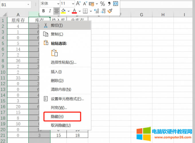Click merge and center icon
The height and width of the screenshot is (143, 195).
(116, 4)
